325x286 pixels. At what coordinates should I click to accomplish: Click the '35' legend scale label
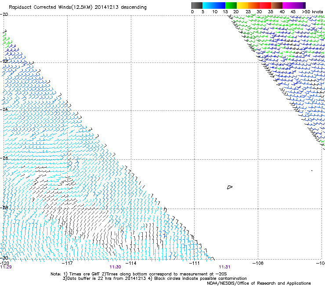[x=271, y=12]
